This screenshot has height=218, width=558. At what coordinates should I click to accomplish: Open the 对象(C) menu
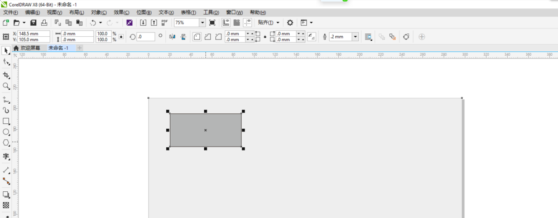pyautogui.click(x=99, y=12)
